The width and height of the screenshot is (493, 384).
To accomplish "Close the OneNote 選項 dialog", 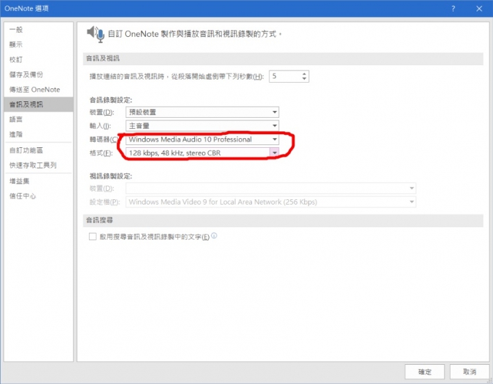I will coord(479,8).
